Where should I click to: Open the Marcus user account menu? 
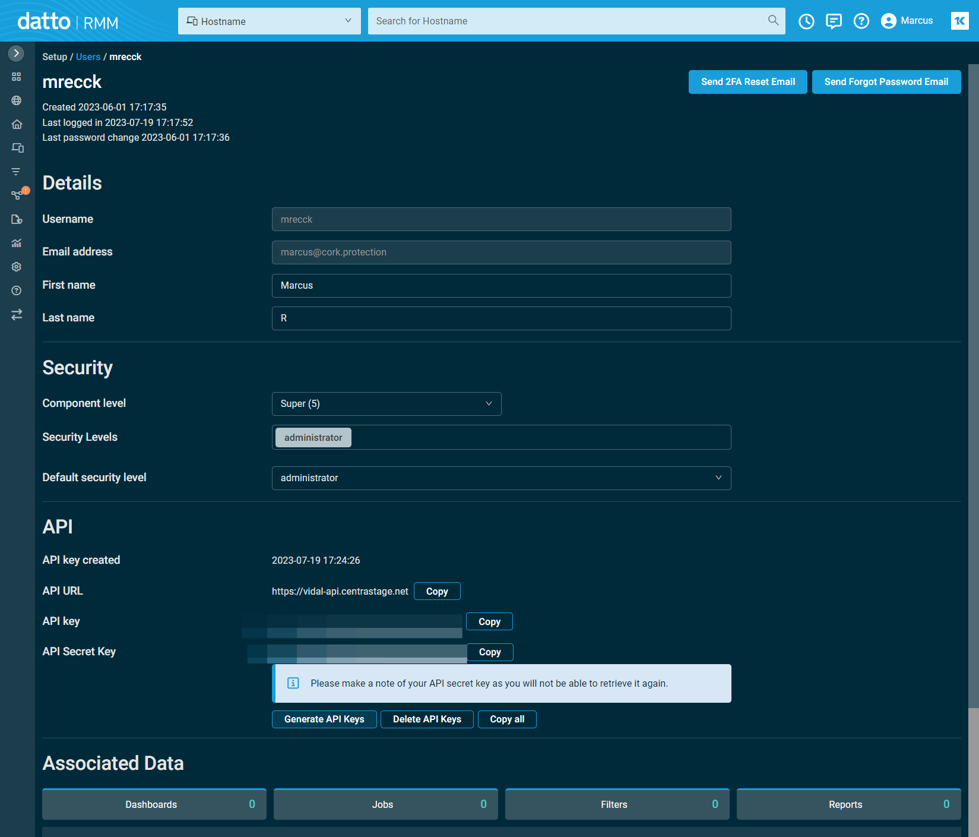[907, 21]
